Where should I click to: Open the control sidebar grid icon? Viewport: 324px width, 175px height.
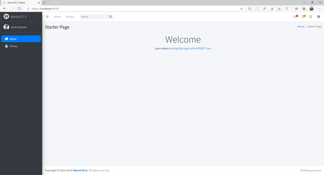coord(319,17)
